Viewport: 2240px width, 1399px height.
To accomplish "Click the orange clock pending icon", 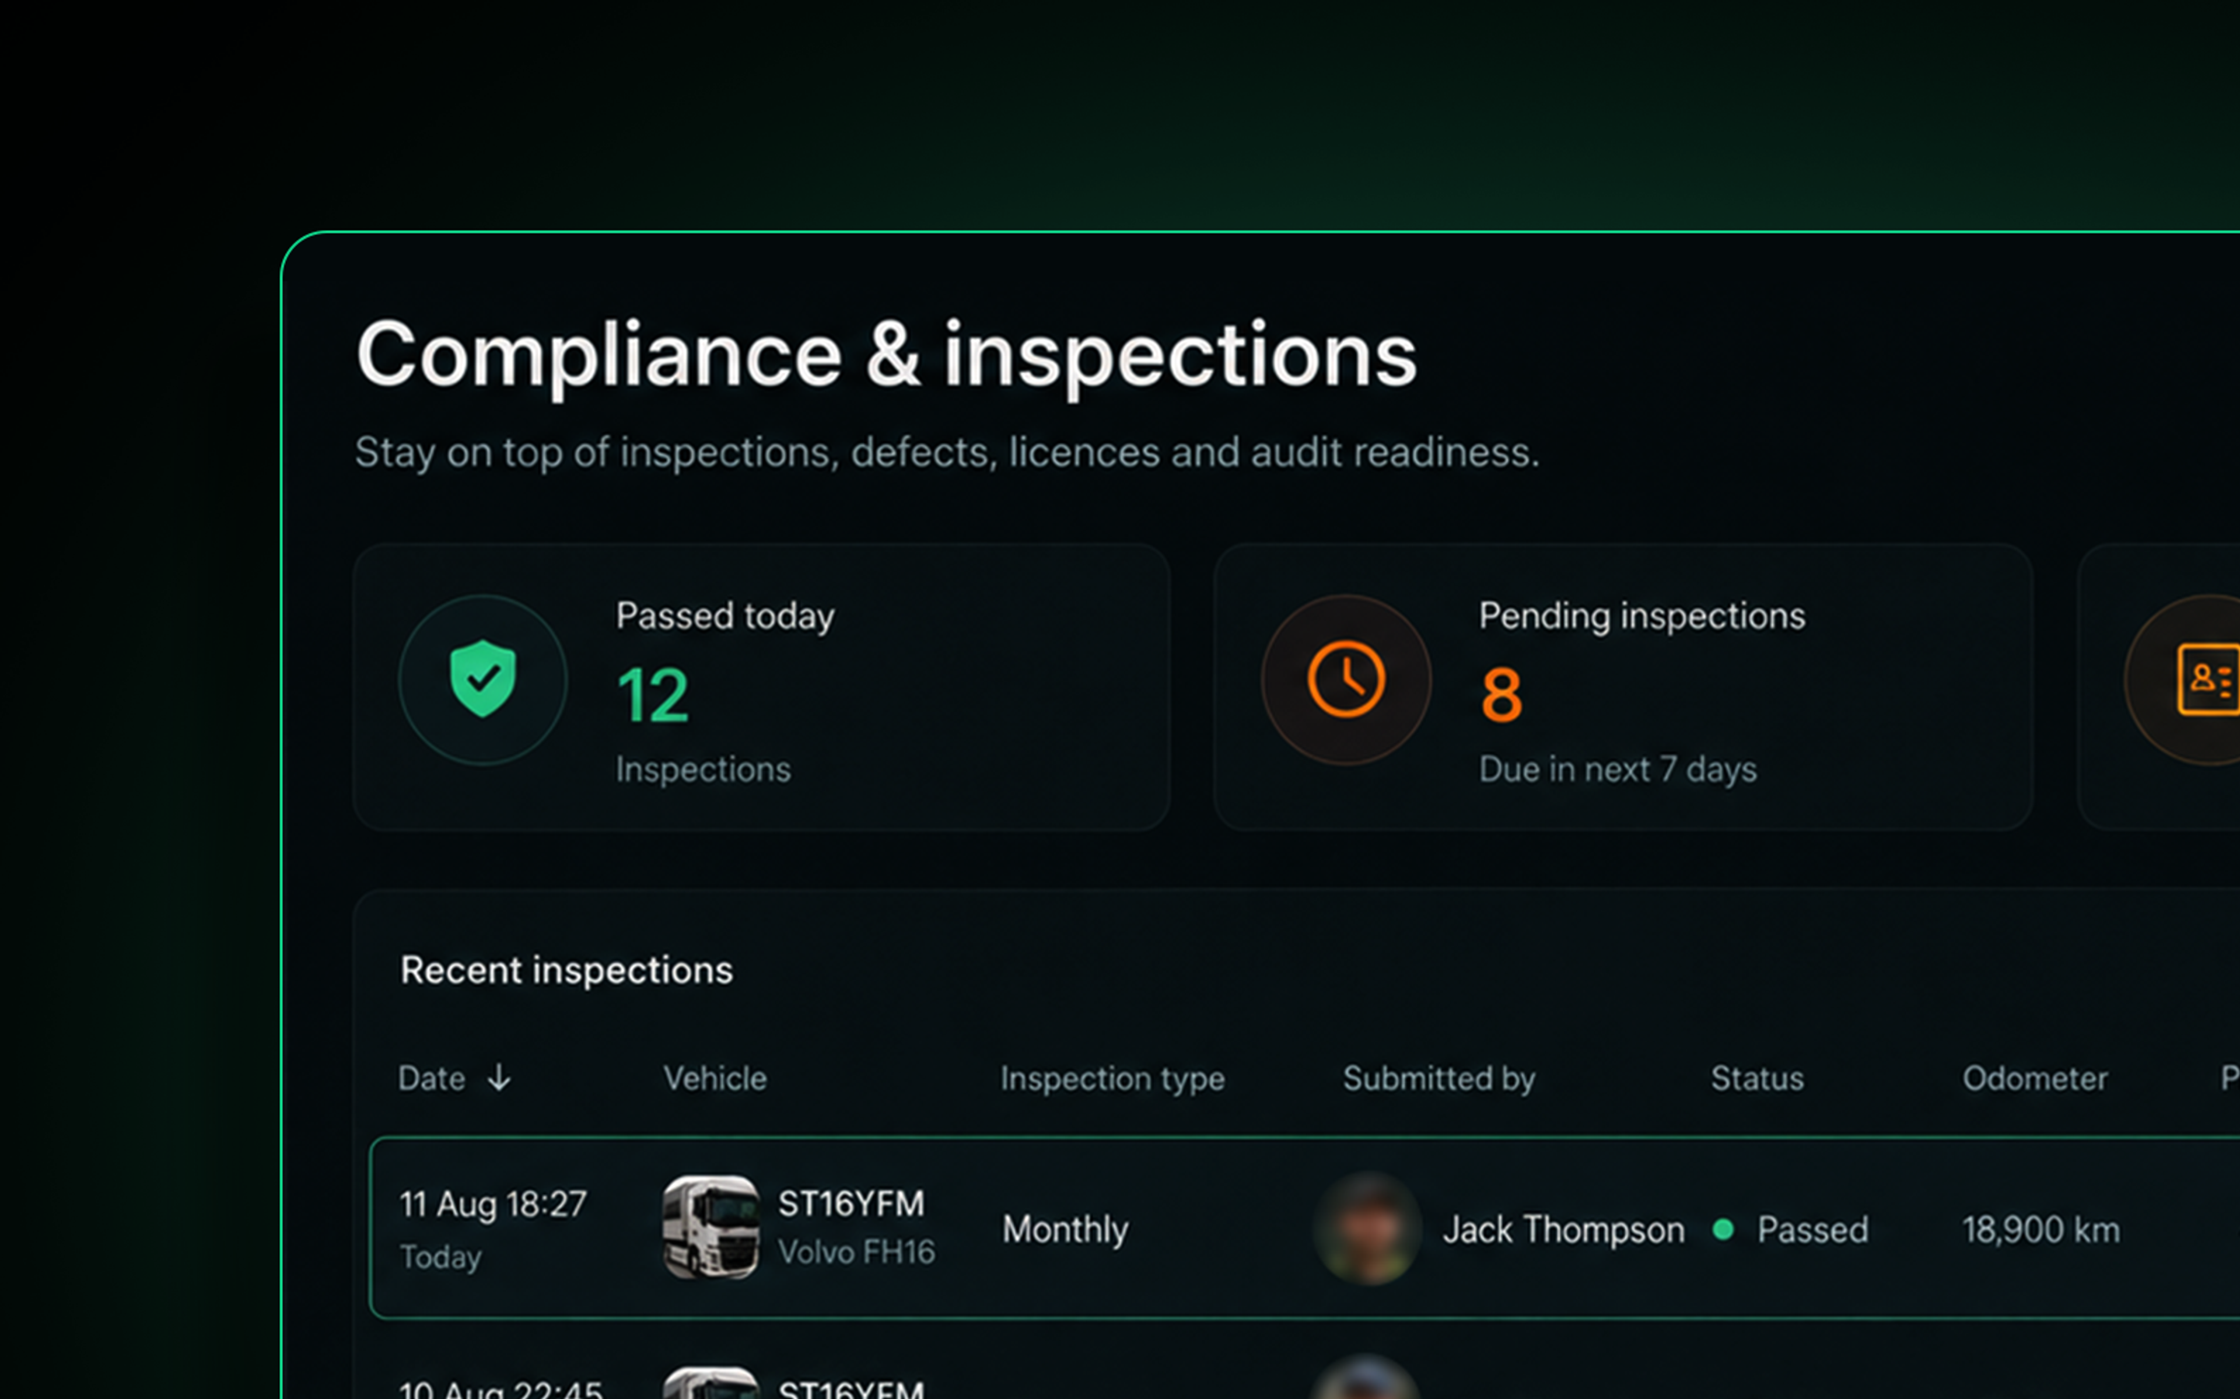I will tap(1346, 679).
